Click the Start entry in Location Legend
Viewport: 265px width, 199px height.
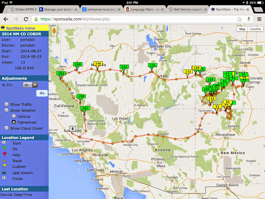pos(17,143)
